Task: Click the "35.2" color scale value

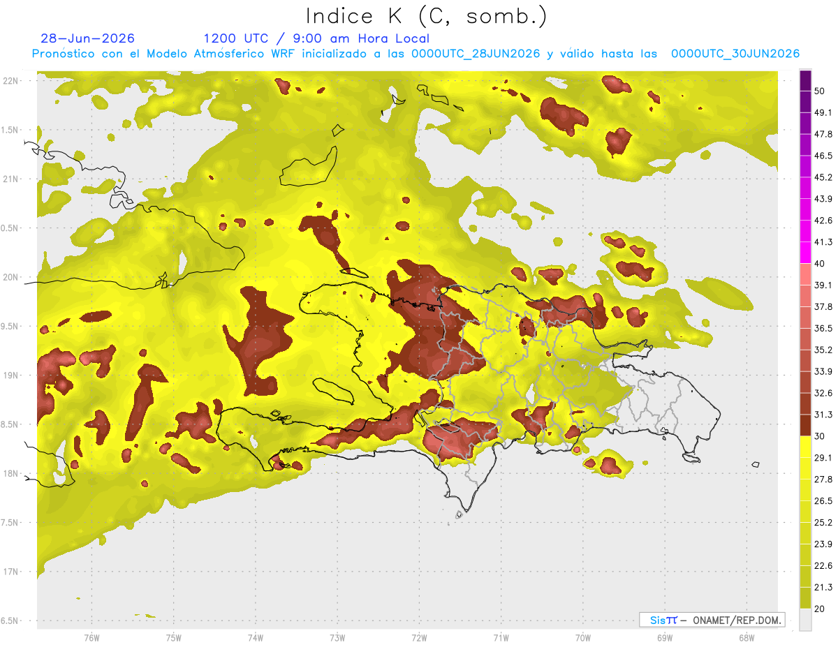Action: (x=823, y=350)
